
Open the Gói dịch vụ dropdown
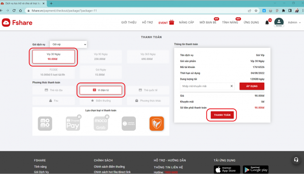click(x=68, y=45)
